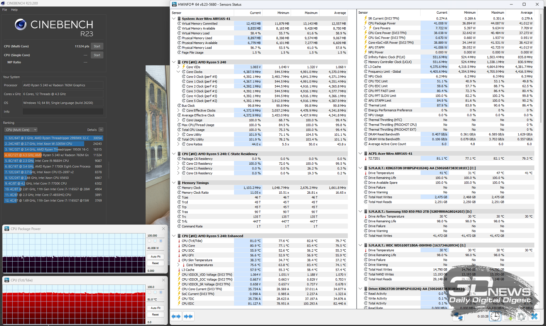Close the CPU (Tctl/Tdie) graph window
The image size is (546, 326).
163,280
